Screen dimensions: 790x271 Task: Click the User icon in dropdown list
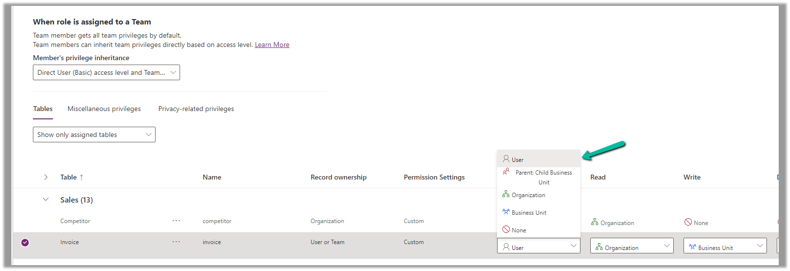[506, 159]
